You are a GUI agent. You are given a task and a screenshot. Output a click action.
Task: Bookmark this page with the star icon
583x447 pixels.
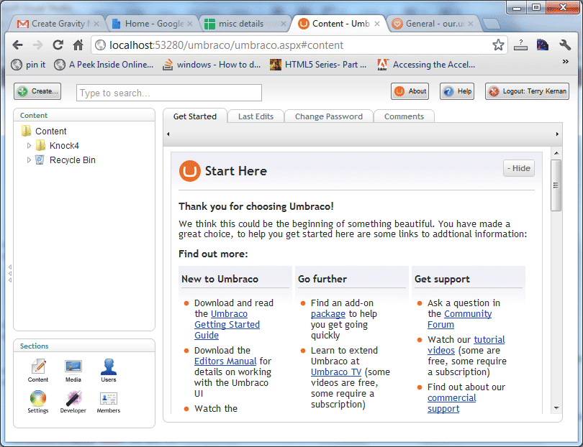(x=498, y=45)
